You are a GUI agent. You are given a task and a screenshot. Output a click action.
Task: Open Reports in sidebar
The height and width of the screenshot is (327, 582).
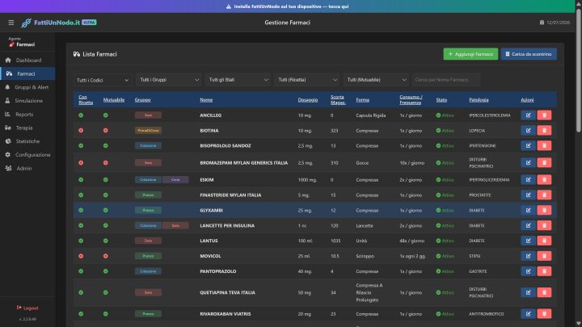pyautogui.click(x=27, y=114)
